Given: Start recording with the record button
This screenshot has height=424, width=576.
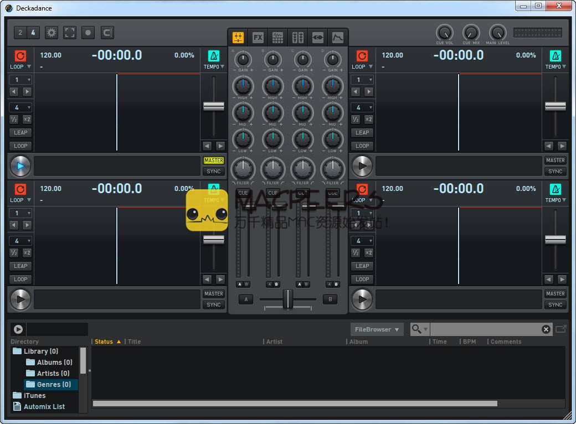Looking at the screenshot, I should (x=88, y=33).
